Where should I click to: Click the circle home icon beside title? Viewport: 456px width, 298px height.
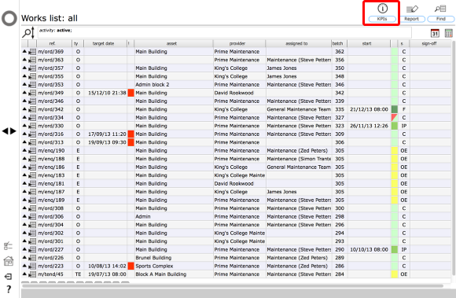9,18
